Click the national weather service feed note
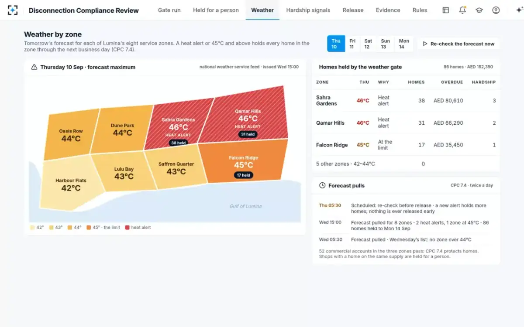The image size is (524, 327). click(x=249, y=67)
